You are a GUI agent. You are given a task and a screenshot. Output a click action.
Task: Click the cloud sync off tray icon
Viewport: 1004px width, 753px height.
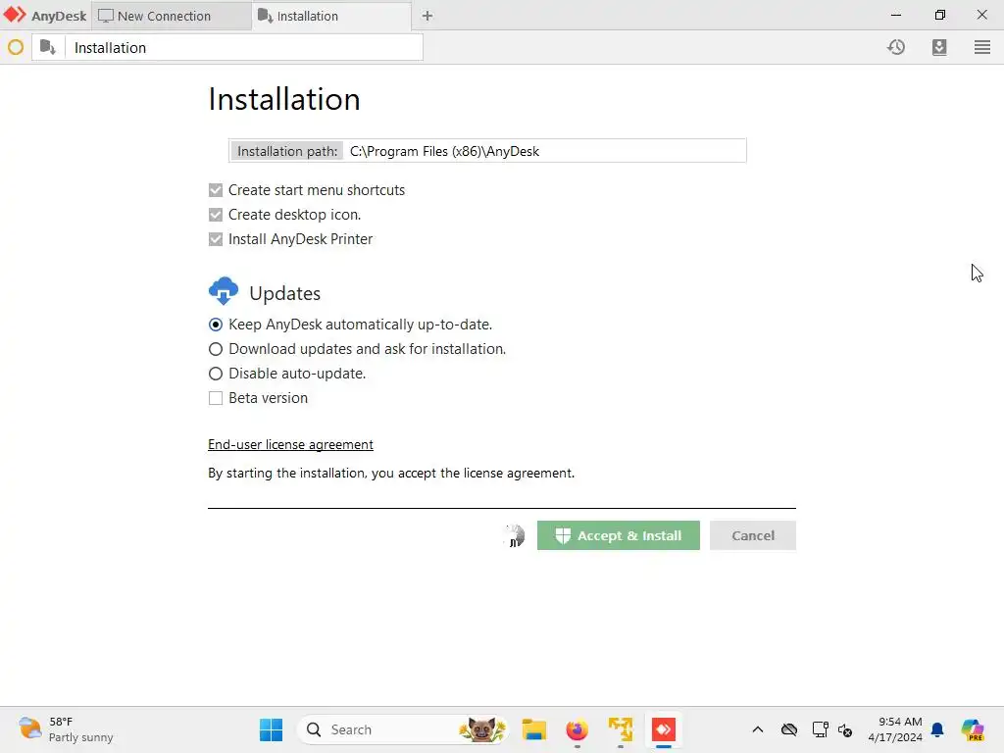click(x=789, y=729)
